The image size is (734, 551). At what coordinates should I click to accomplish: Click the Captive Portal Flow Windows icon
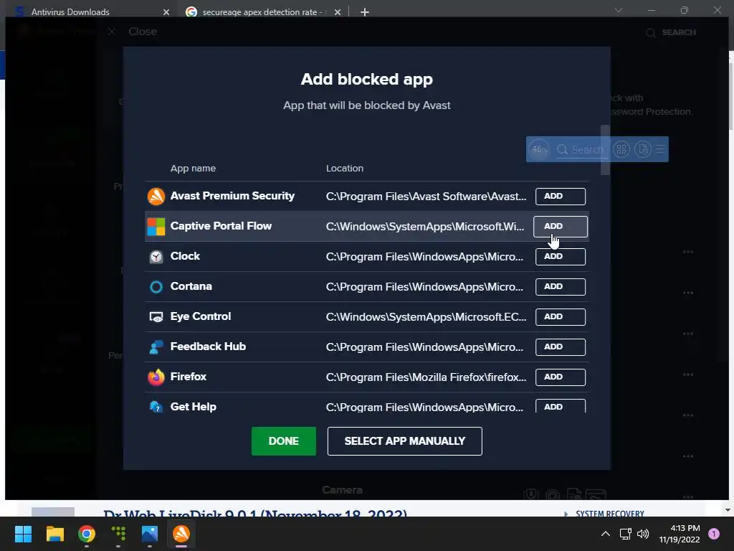156,226
